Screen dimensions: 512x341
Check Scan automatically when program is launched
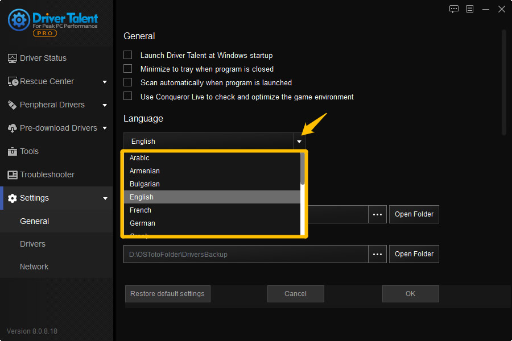click(127, 82)
